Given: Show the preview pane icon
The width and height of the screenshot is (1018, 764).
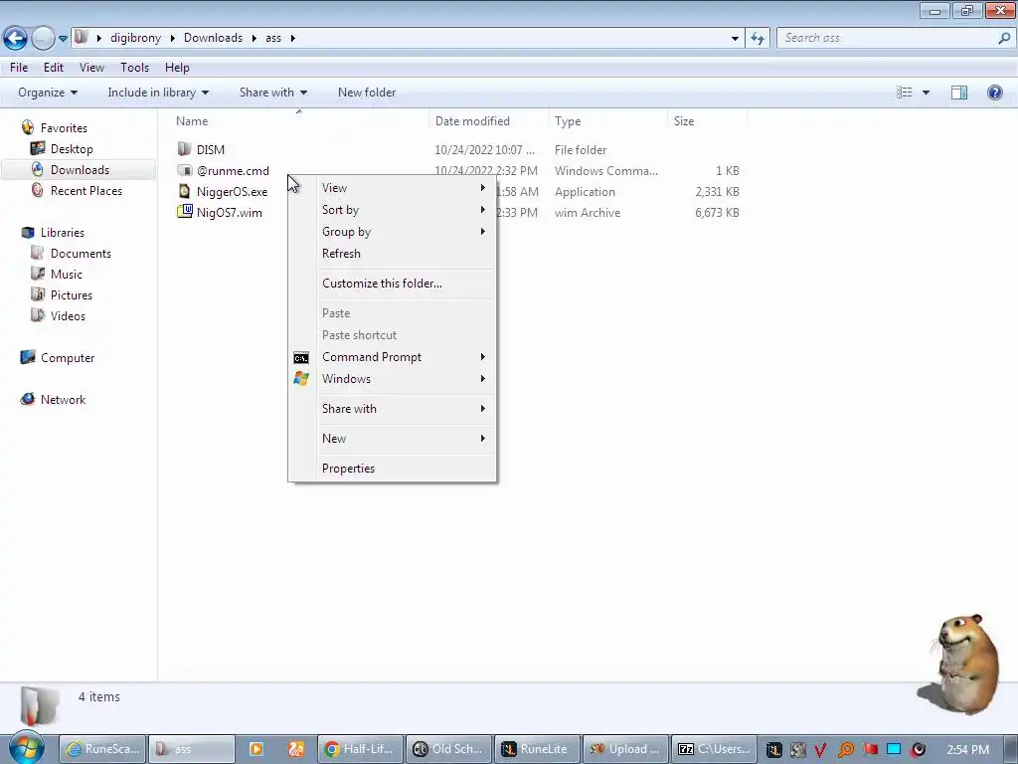Looking at the screenshot, I should [x=959, y=93].
